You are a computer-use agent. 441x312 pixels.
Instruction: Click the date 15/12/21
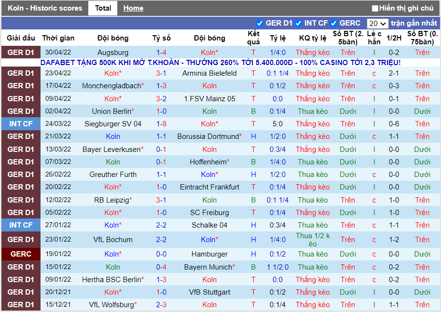[58, 304]
